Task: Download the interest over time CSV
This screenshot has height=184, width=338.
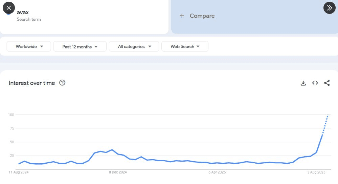Action: [303, 83]
